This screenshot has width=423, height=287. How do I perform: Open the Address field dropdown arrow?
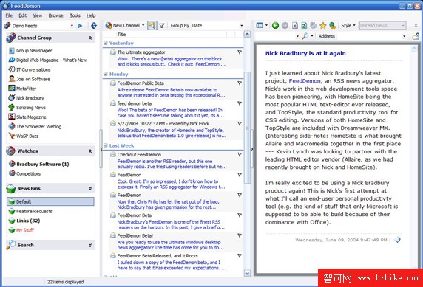(x=404, y=36)
